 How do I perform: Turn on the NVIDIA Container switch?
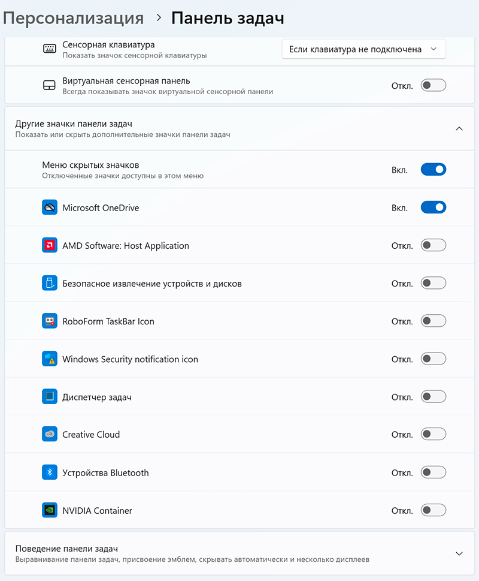click(433, 511)
